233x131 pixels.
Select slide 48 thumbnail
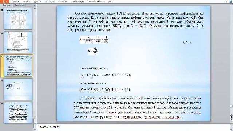tap(18, 89)
